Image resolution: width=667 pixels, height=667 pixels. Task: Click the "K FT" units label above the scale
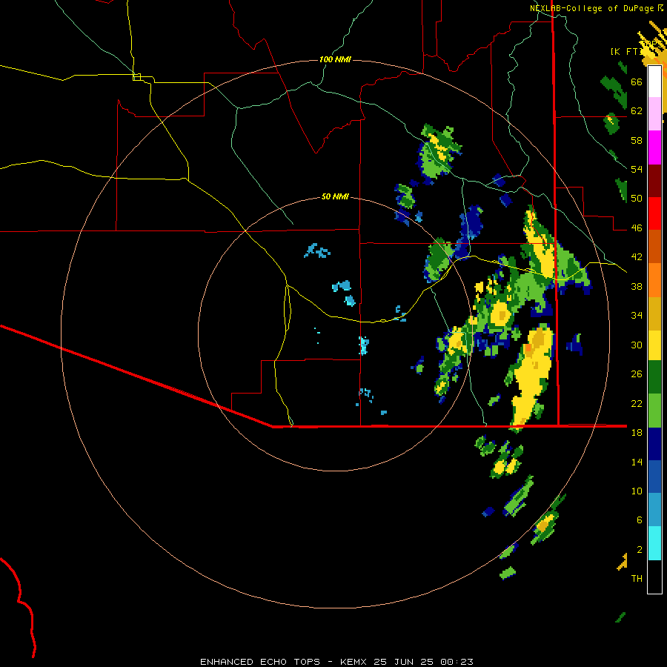click(626, 51)
